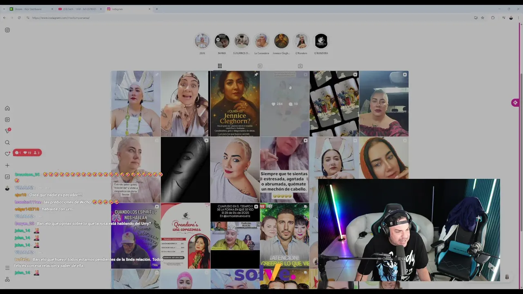Open a new browser tab

point(156,9)
